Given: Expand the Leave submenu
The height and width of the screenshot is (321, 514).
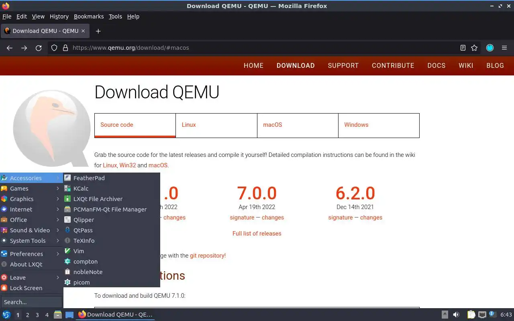Looking at the screenshot, I should (31, 278).
